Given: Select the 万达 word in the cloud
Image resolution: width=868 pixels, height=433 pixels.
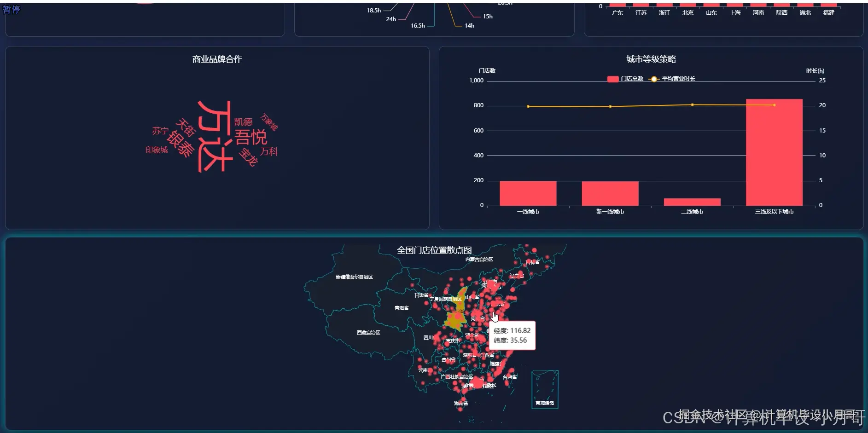Looking at the screenshot, I should pyautogui.click(x=215, y=136).
